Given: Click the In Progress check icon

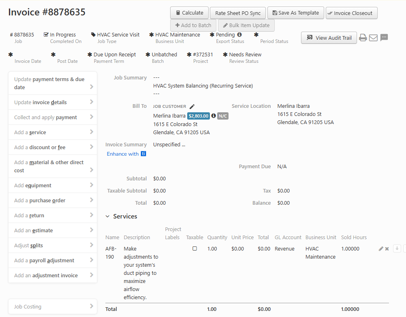Looking at the screenshot, I should pyautogui.click(x=46, y=34).
